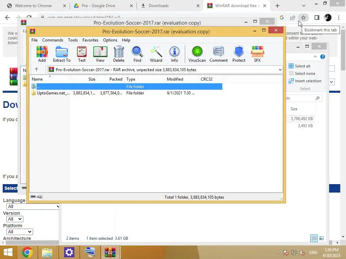Open the WinRAR File menu
The image size is (346, 259).
(x=34, y=40)
